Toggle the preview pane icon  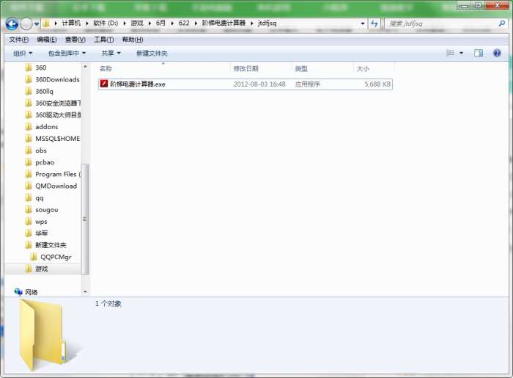[x=479, y=53]
